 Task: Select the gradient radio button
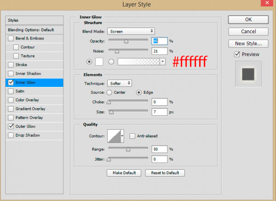[x=111, y=62]
